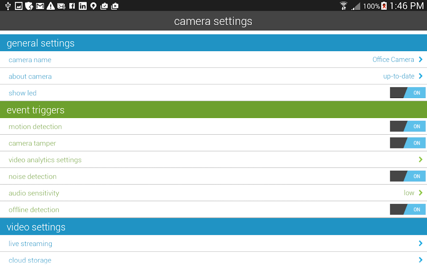The height and width of the screenshot is (266, 427).
Task: Tap the Office Camera name value
Action: (393, 59)
